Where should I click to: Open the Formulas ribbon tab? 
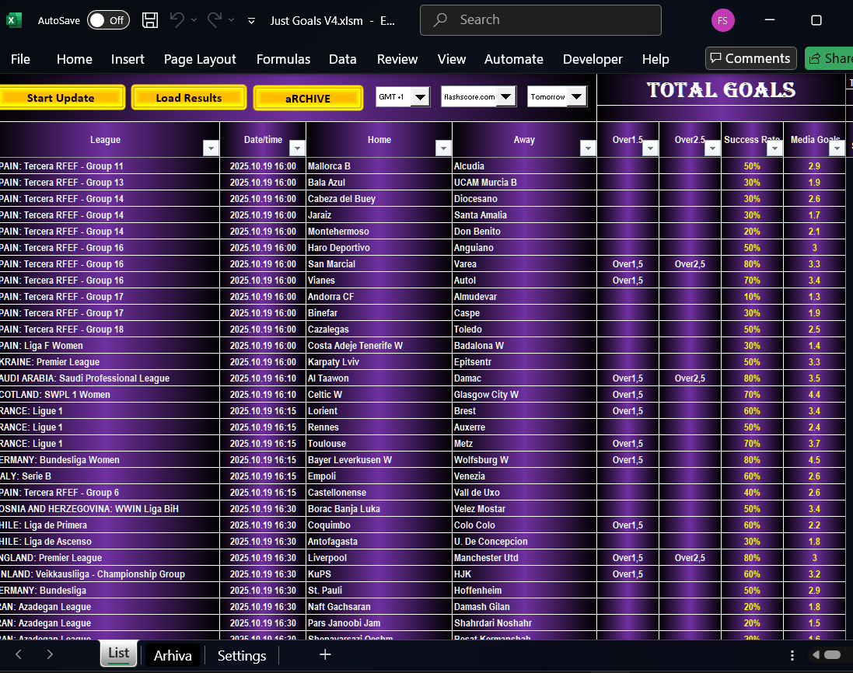[283, 59]
